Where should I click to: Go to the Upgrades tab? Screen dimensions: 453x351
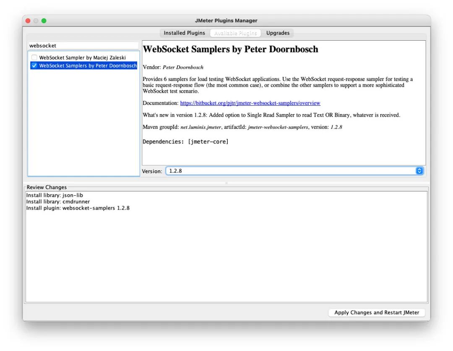[x=278, y=33]
